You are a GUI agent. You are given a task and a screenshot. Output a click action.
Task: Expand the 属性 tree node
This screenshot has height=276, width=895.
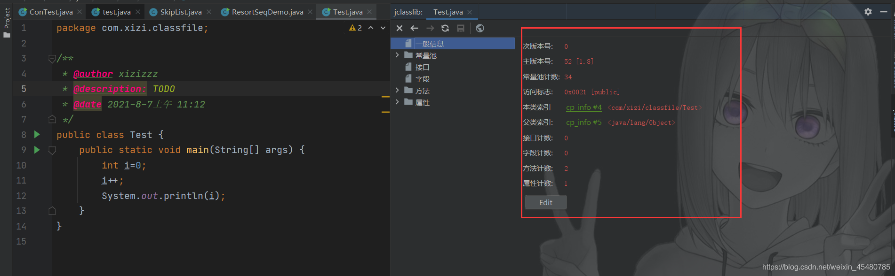(x=397, y=102)
